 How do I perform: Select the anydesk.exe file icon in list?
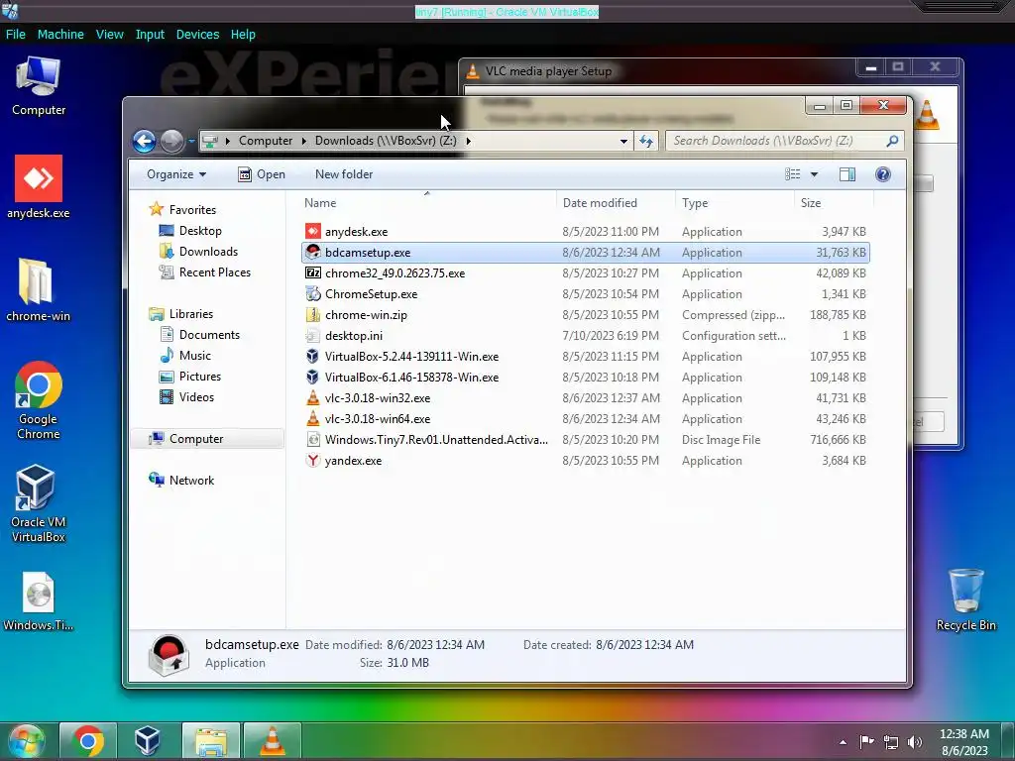pyautogui.click(x=313, y=231)
